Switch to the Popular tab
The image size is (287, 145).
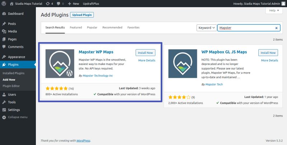(x=92, y=28)
